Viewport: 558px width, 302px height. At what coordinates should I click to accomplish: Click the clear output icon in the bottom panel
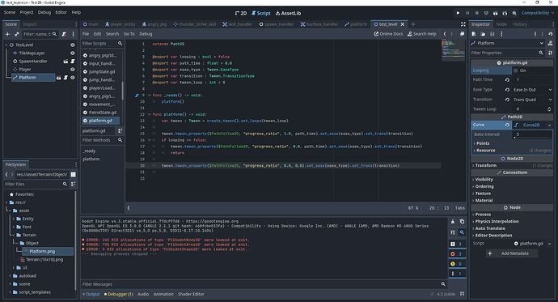coord(453,222)
